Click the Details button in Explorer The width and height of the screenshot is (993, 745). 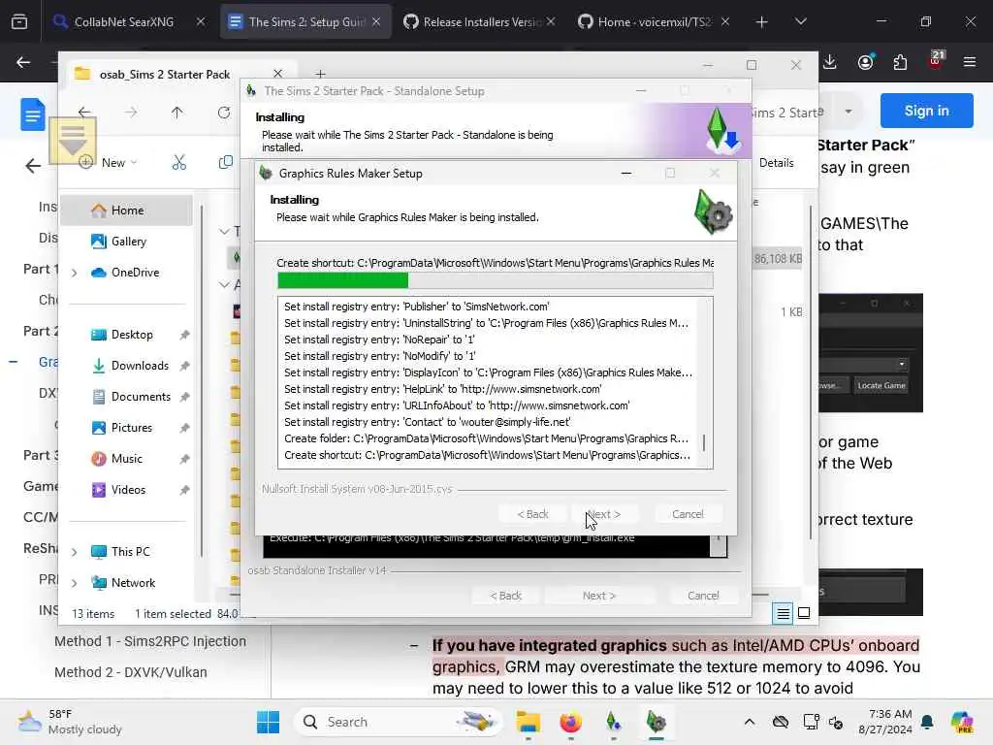[777, 163]
